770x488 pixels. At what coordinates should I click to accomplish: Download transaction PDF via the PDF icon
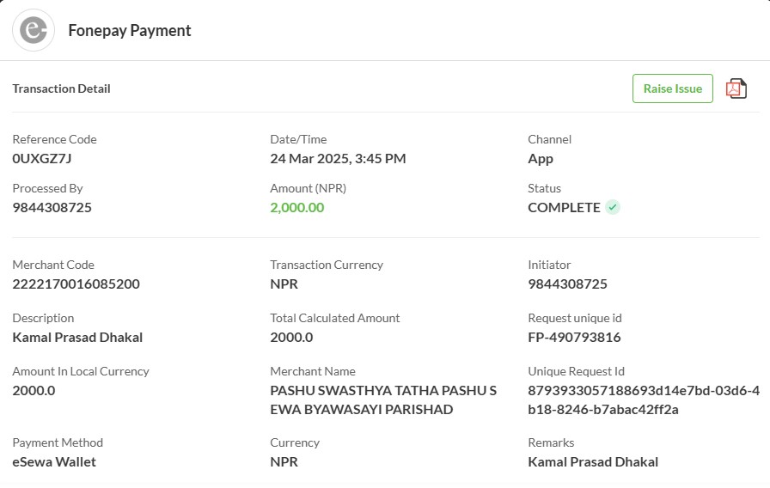pyautogui.click(x=736, y=88)
